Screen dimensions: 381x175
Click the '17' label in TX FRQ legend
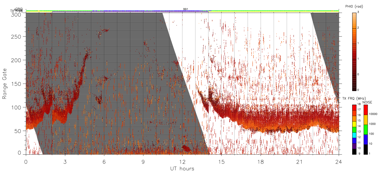pyautogui.click(x=359, y=110)
